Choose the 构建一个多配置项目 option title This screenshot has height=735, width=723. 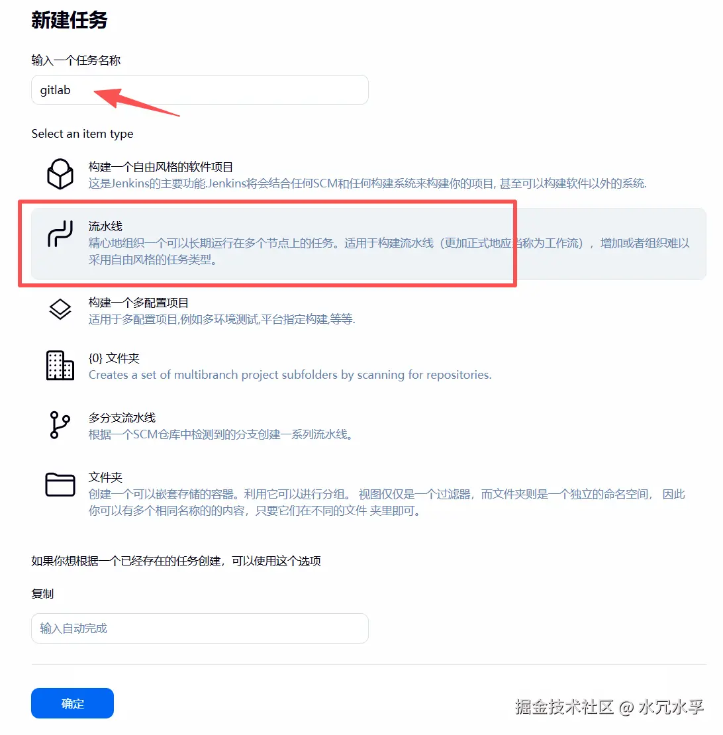click(138, 303)
